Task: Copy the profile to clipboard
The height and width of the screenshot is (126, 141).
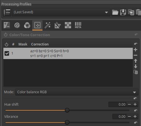Action: coord(131,12)
